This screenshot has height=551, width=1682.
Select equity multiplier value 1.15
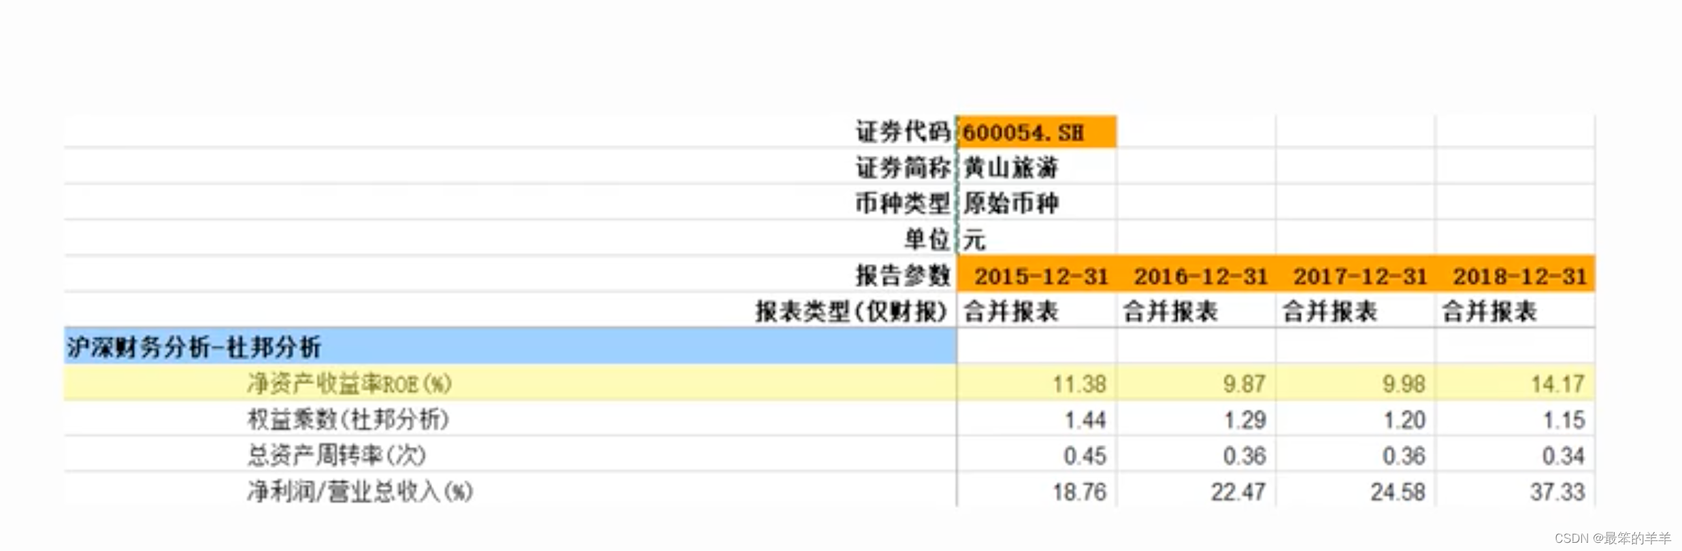click(1564, 420)
